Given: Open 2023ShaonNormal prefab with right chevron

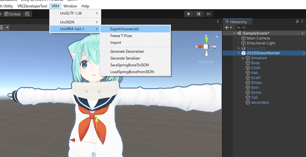Looking at the screenshot, I should pyautogui.click(x=304, y=53).
